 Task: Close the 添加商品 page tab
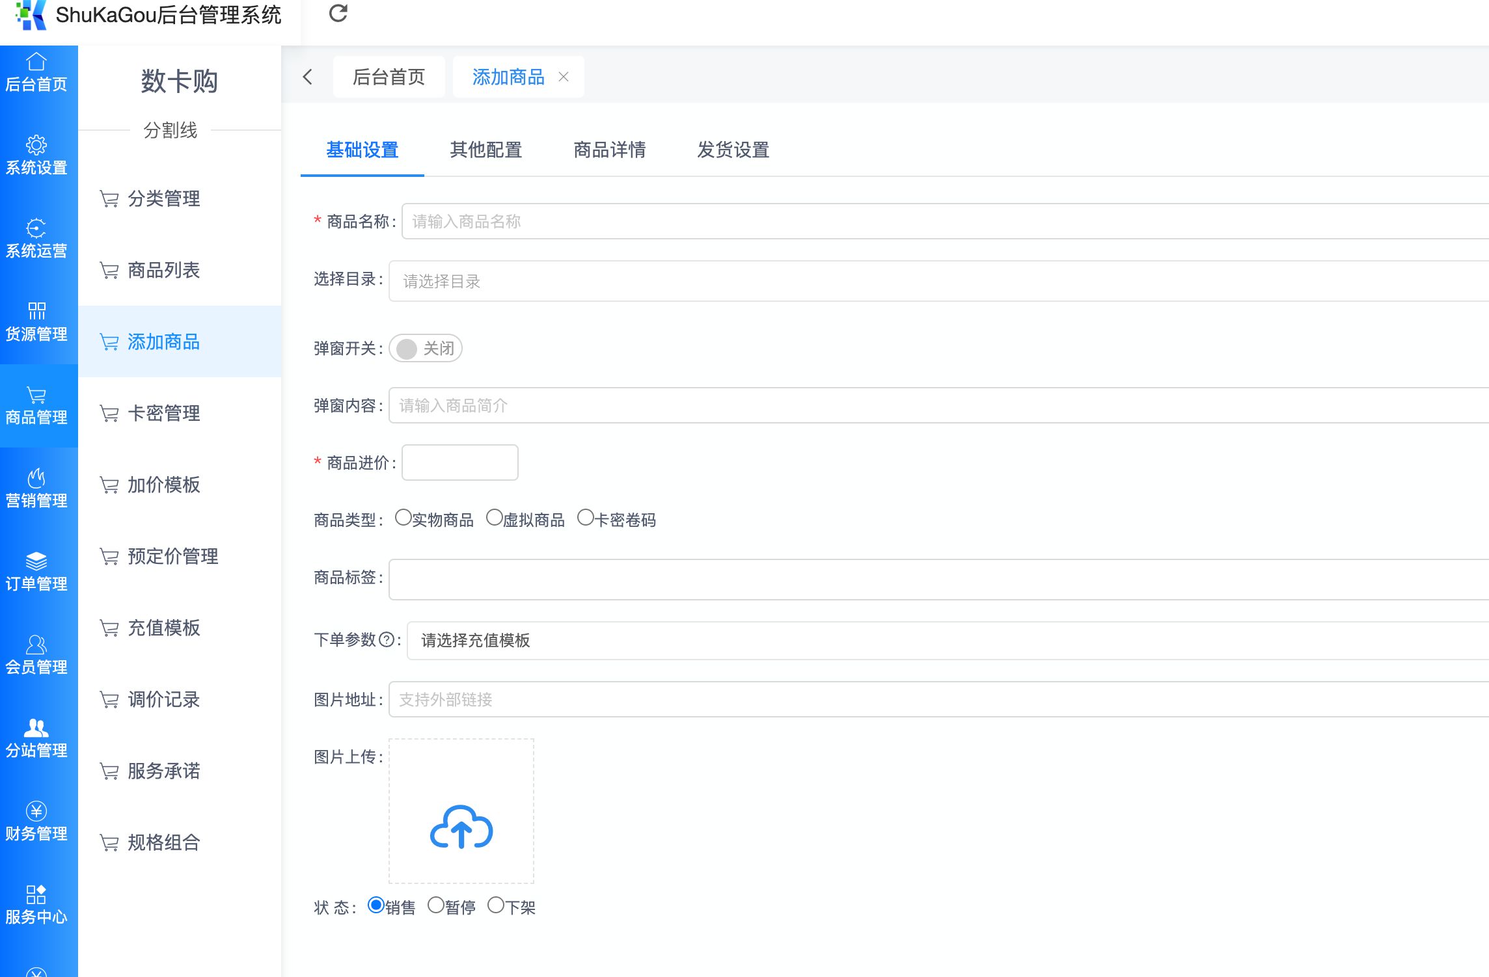pyautogui.click(x=564, y=77)
